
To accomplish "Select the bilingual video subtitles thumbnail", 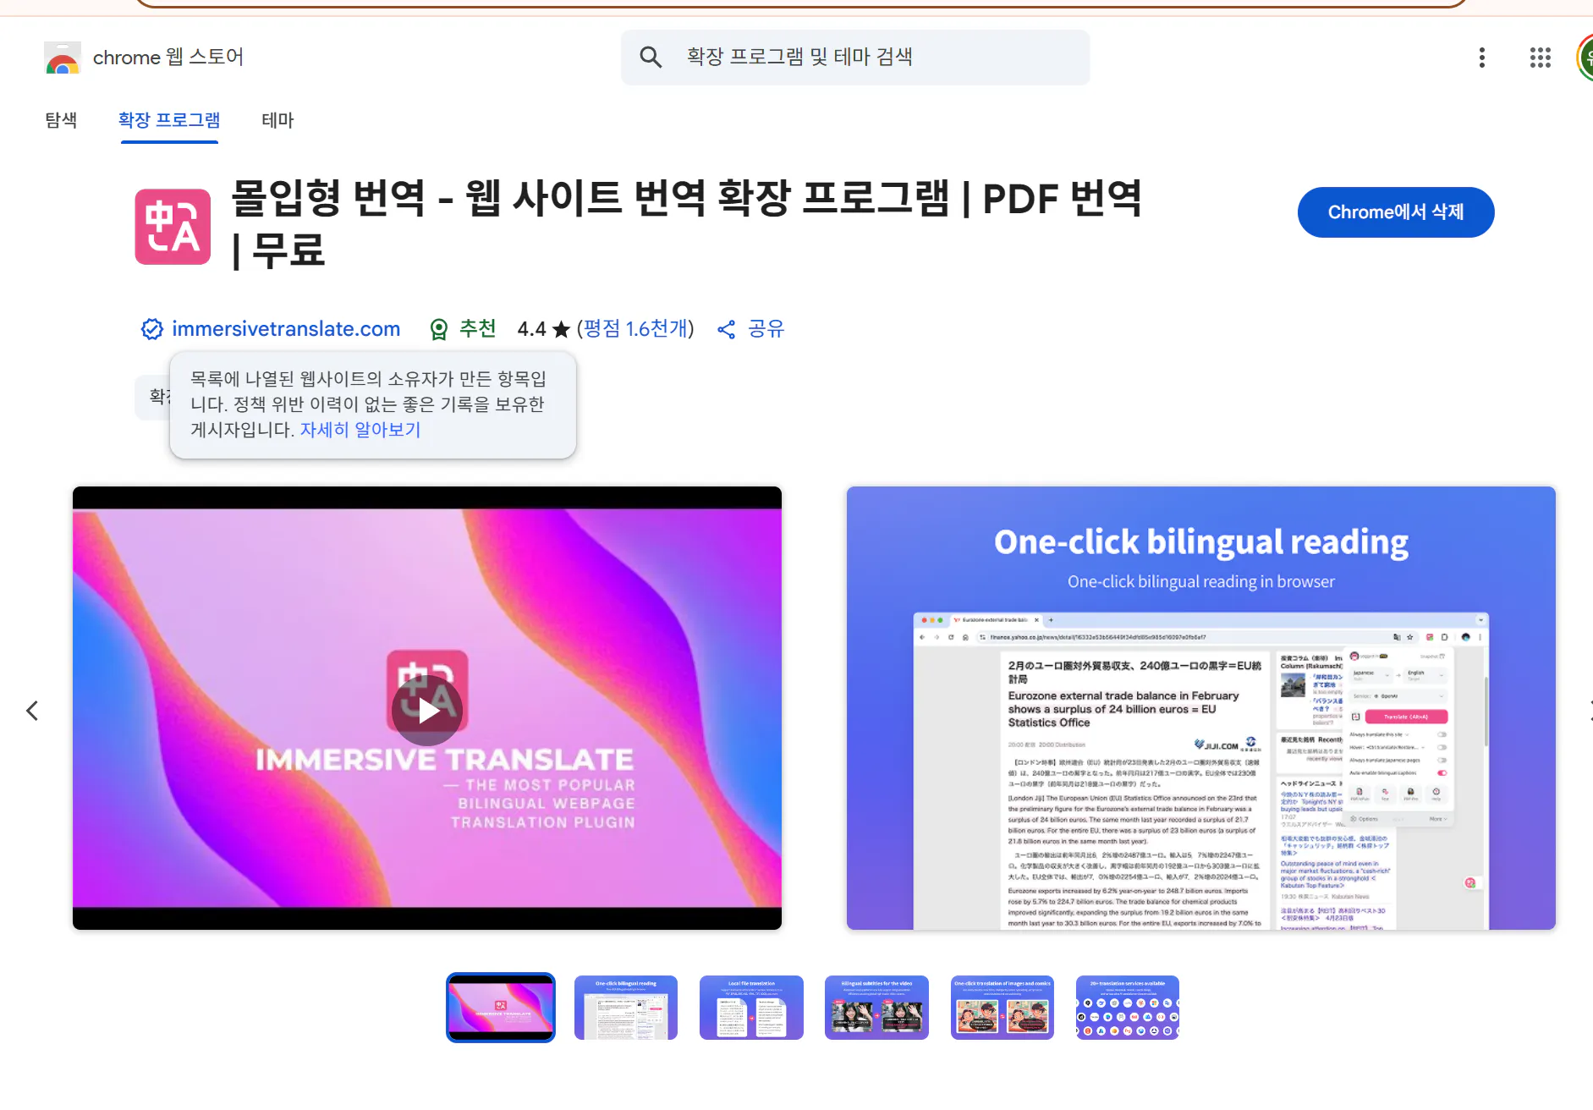I will (876, 1008).
